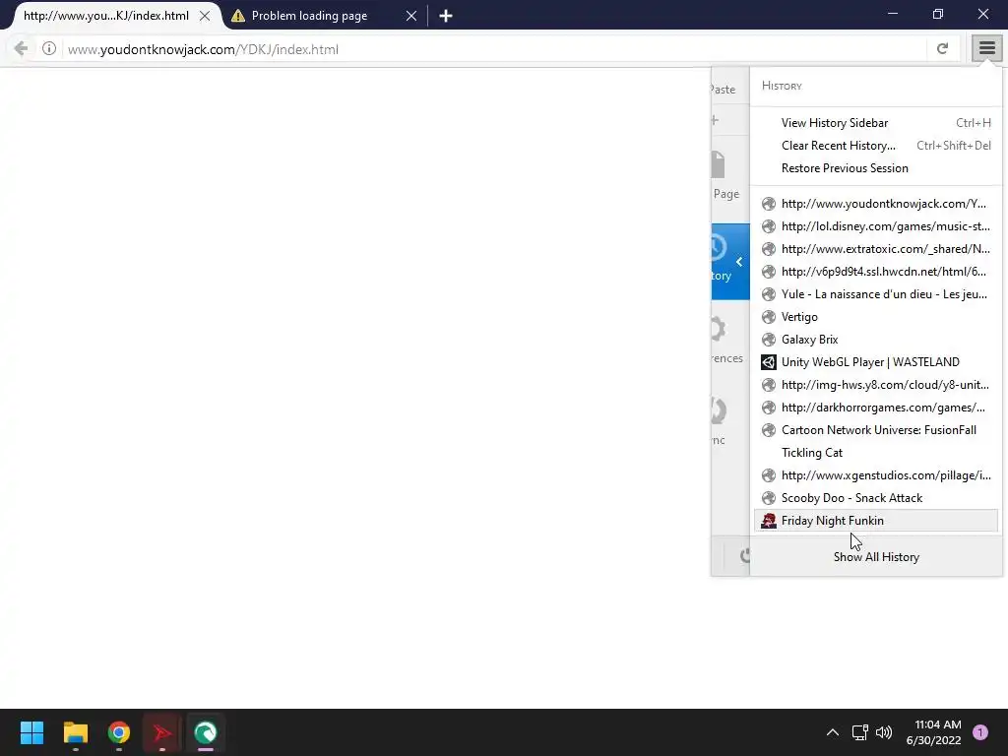Select Restore Previous Session
Screen dimensions: 1008x756
[x=875, y=167]
